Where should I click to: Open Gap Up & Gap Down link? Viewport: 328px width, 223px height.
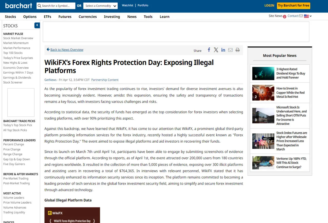tap(17, 159)
